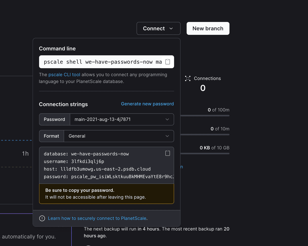Generate new password
Image resolution: width=308 pixels, height=246 pixels.
[147, 104]
